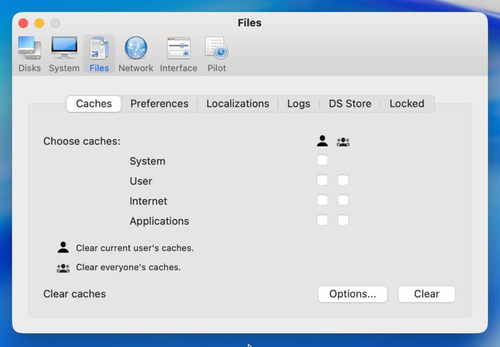Viewport: 500px width, 347px height.
Task: Go to the Interface settings pane
Action: coord(179,54)
